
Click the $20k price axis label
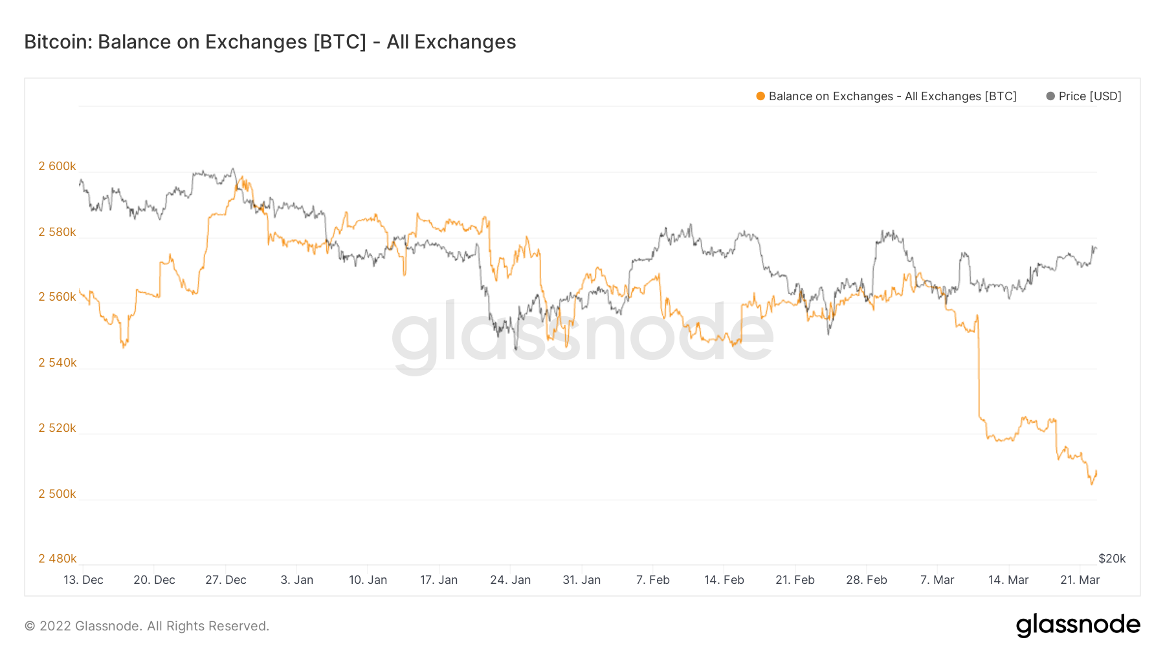1112,559
